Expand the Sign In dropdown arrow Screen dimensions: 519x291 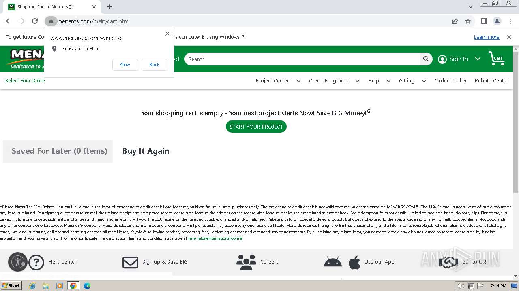pos(478,59)
